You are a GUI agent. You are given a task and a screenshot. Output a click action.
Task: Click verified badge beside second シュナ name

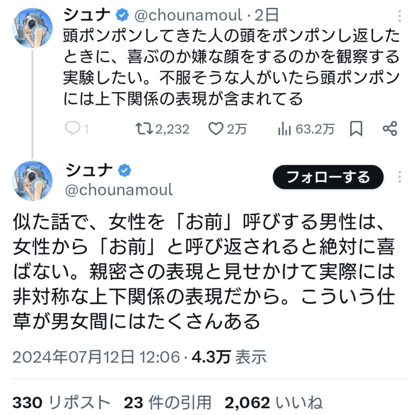[124, 171]
